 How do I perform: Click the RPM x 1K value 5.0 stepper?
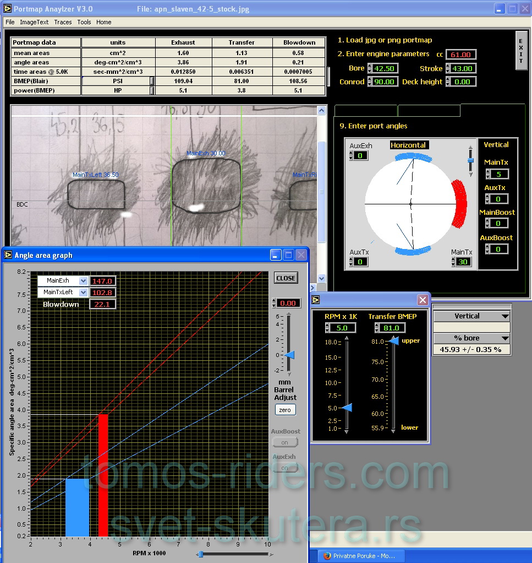tap(327, 328)
